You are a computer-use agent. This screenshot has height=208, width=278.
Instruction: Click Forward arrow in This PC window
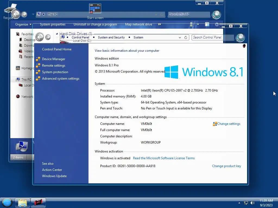pyautogui.click(x=24, y=14)
